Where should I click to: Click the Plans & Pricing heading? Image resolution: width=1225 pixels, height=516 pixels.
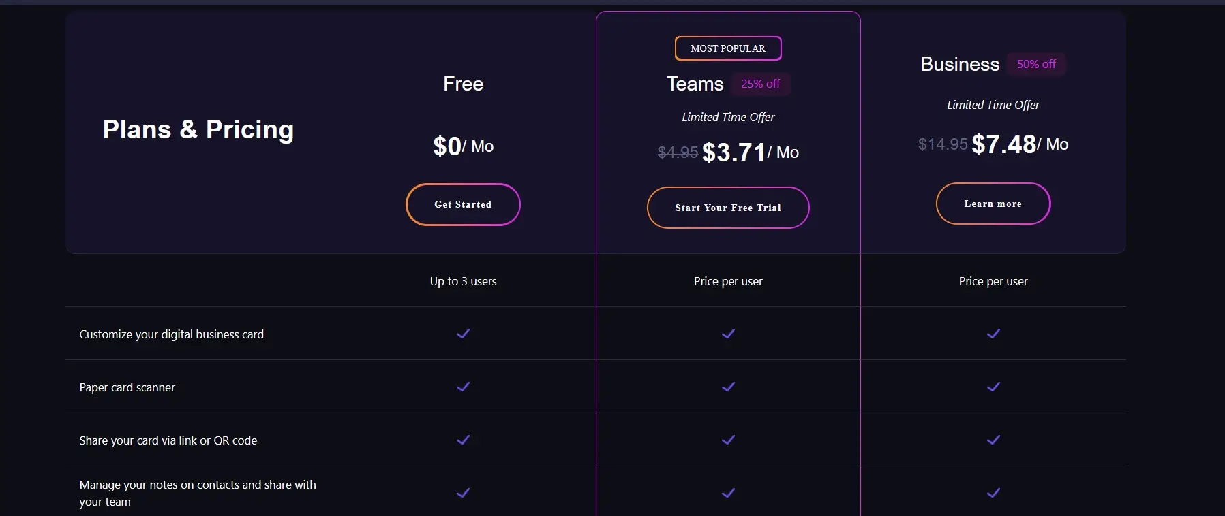(x=198, y=129)
